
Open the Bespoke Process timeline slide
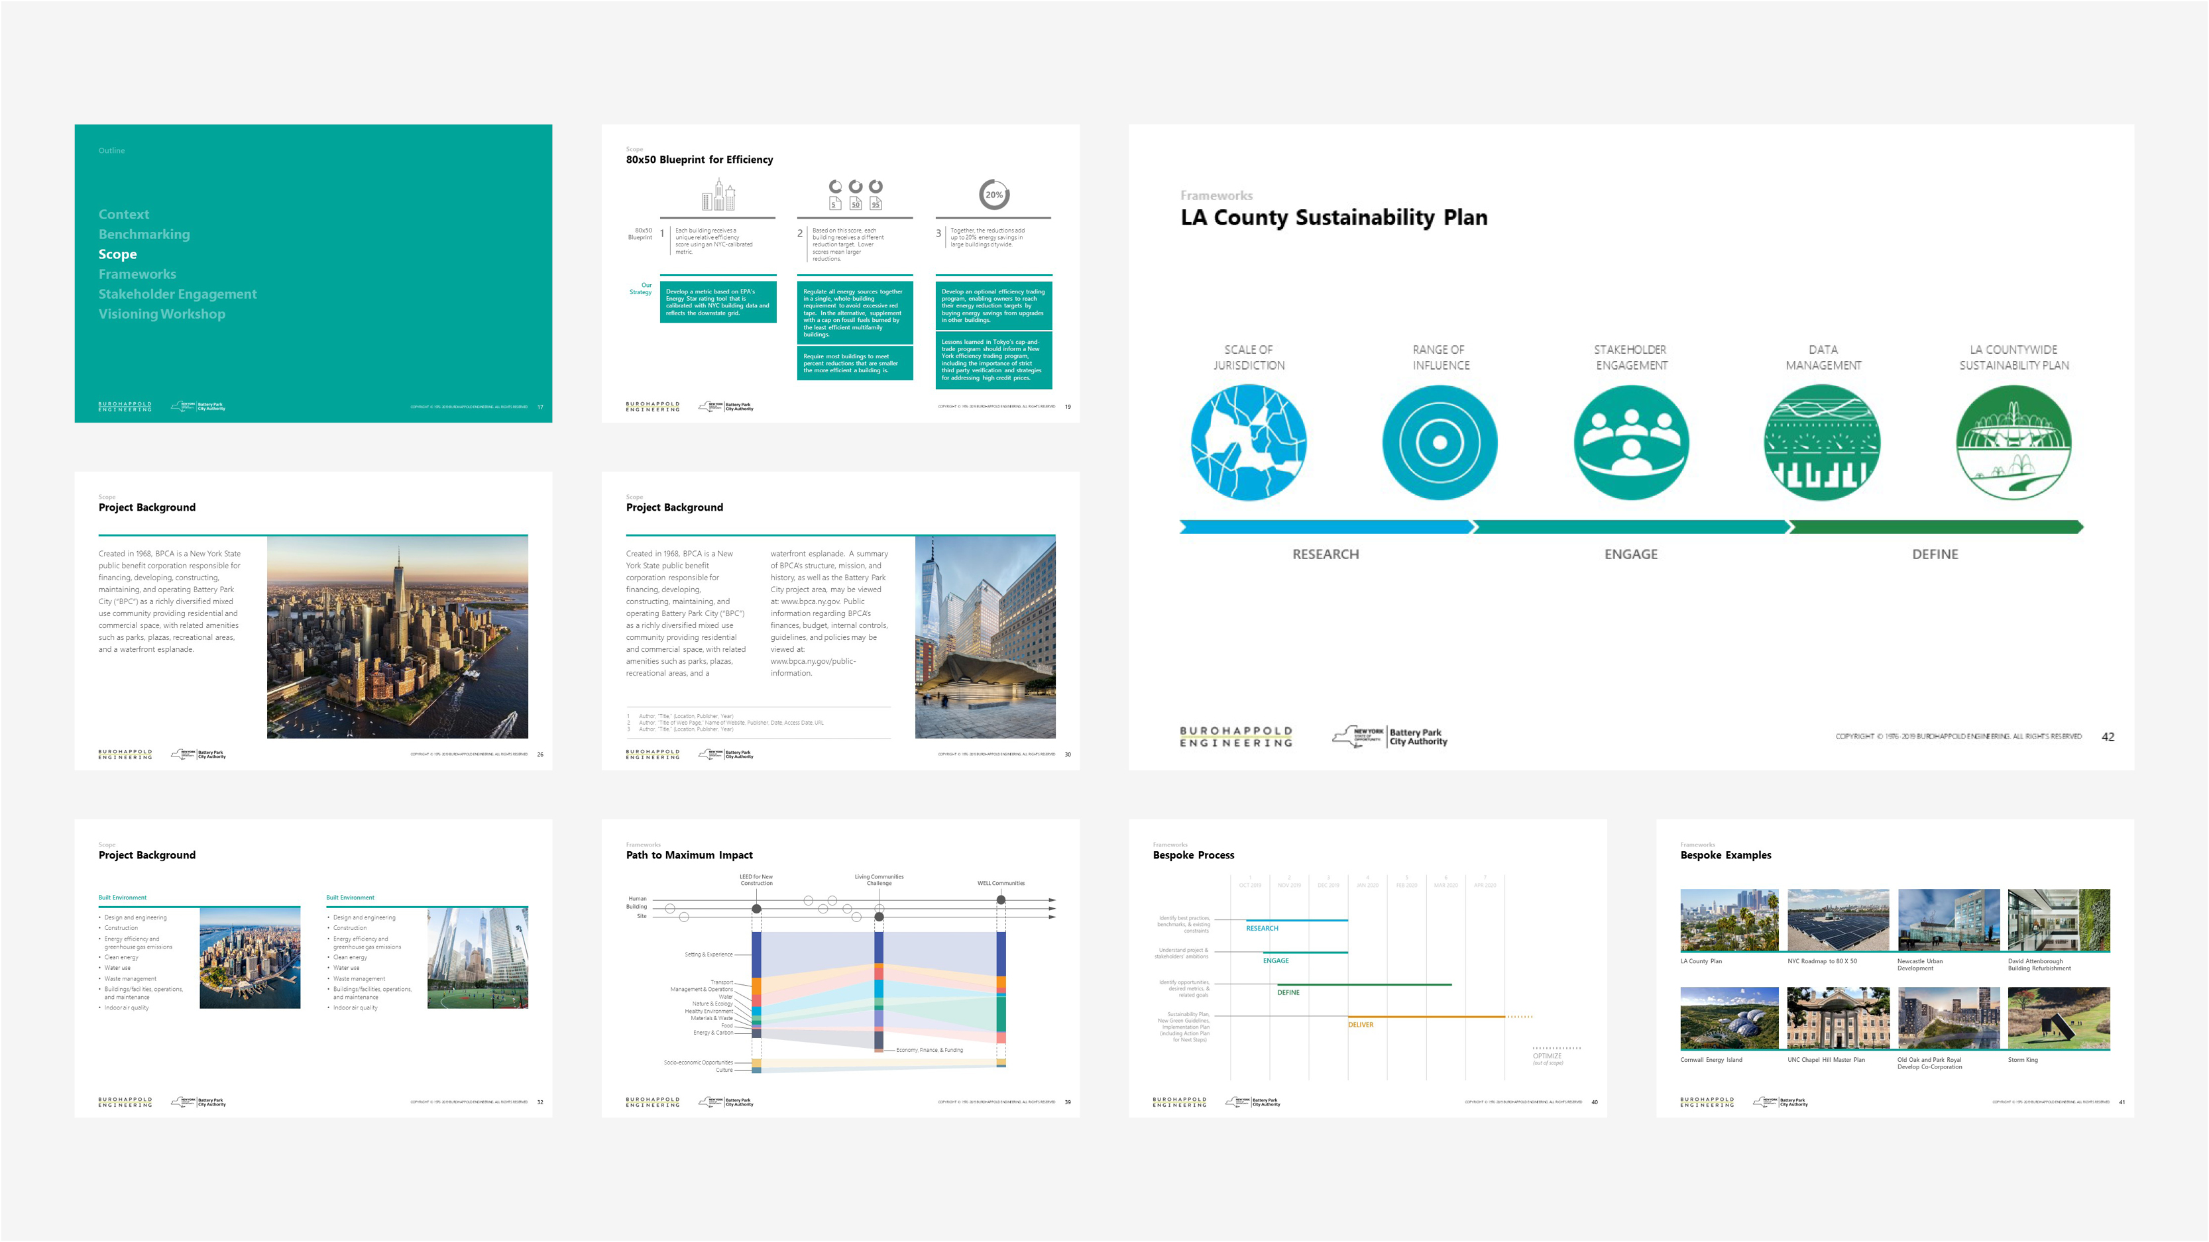click(x=1367, y=968)
